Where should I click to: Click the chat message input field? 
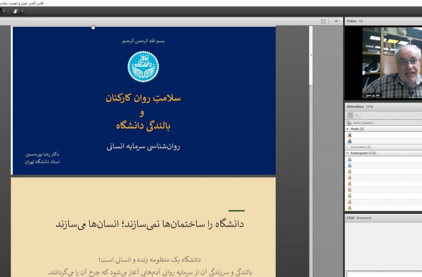(x=384, y=275)
